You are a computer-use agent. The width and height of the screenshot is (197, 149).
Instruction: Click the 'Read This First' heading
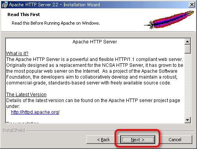pos(24,14)
